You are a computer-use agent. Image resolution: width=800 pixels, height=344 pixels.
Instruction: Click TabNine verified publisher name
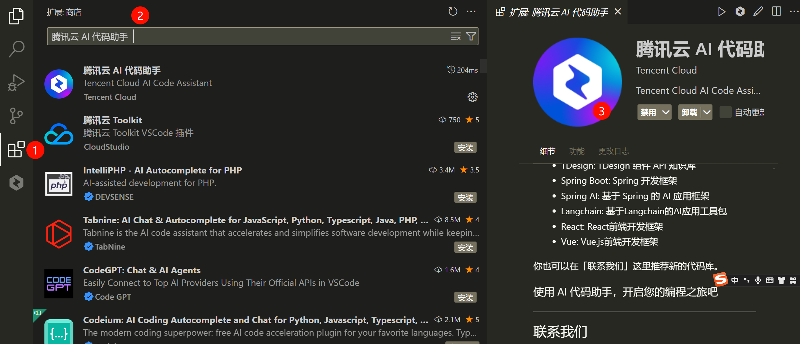pos(110,247)
